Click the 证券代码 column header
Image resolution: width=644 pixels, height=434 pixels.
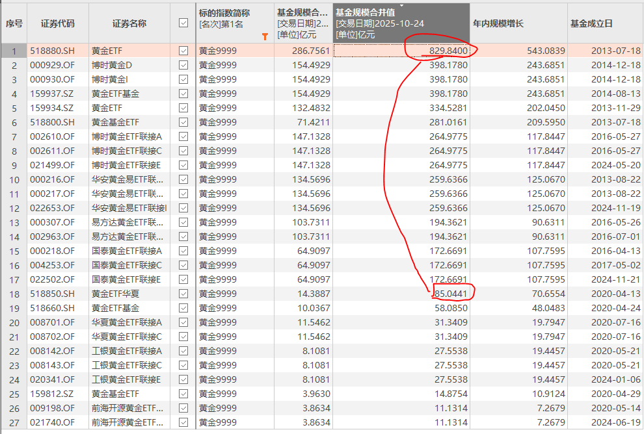tap(57, 23)
